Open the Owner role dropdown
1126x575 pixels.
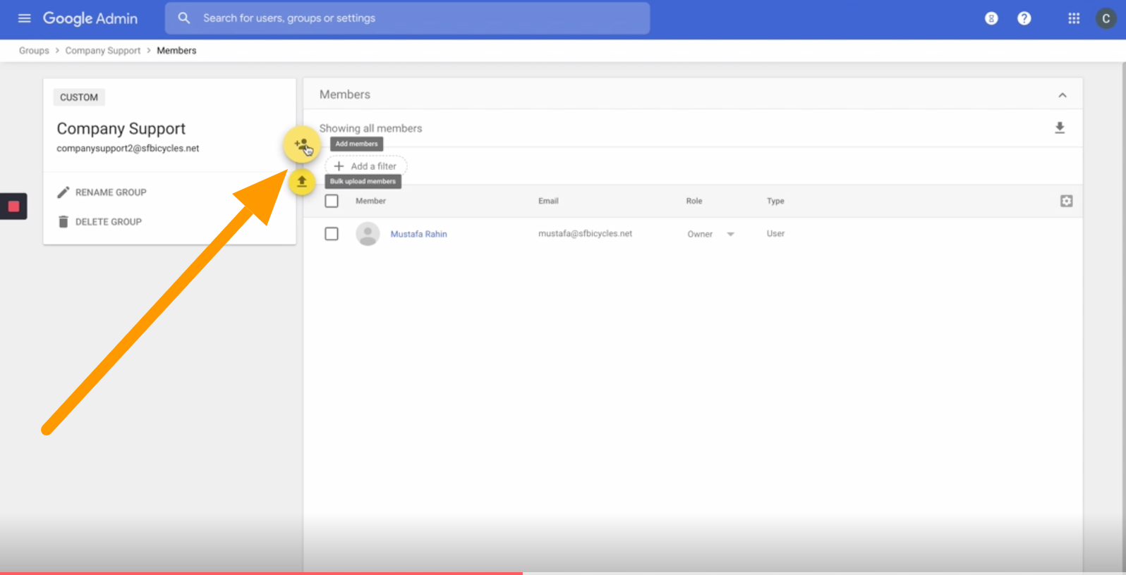pos(711,234)
